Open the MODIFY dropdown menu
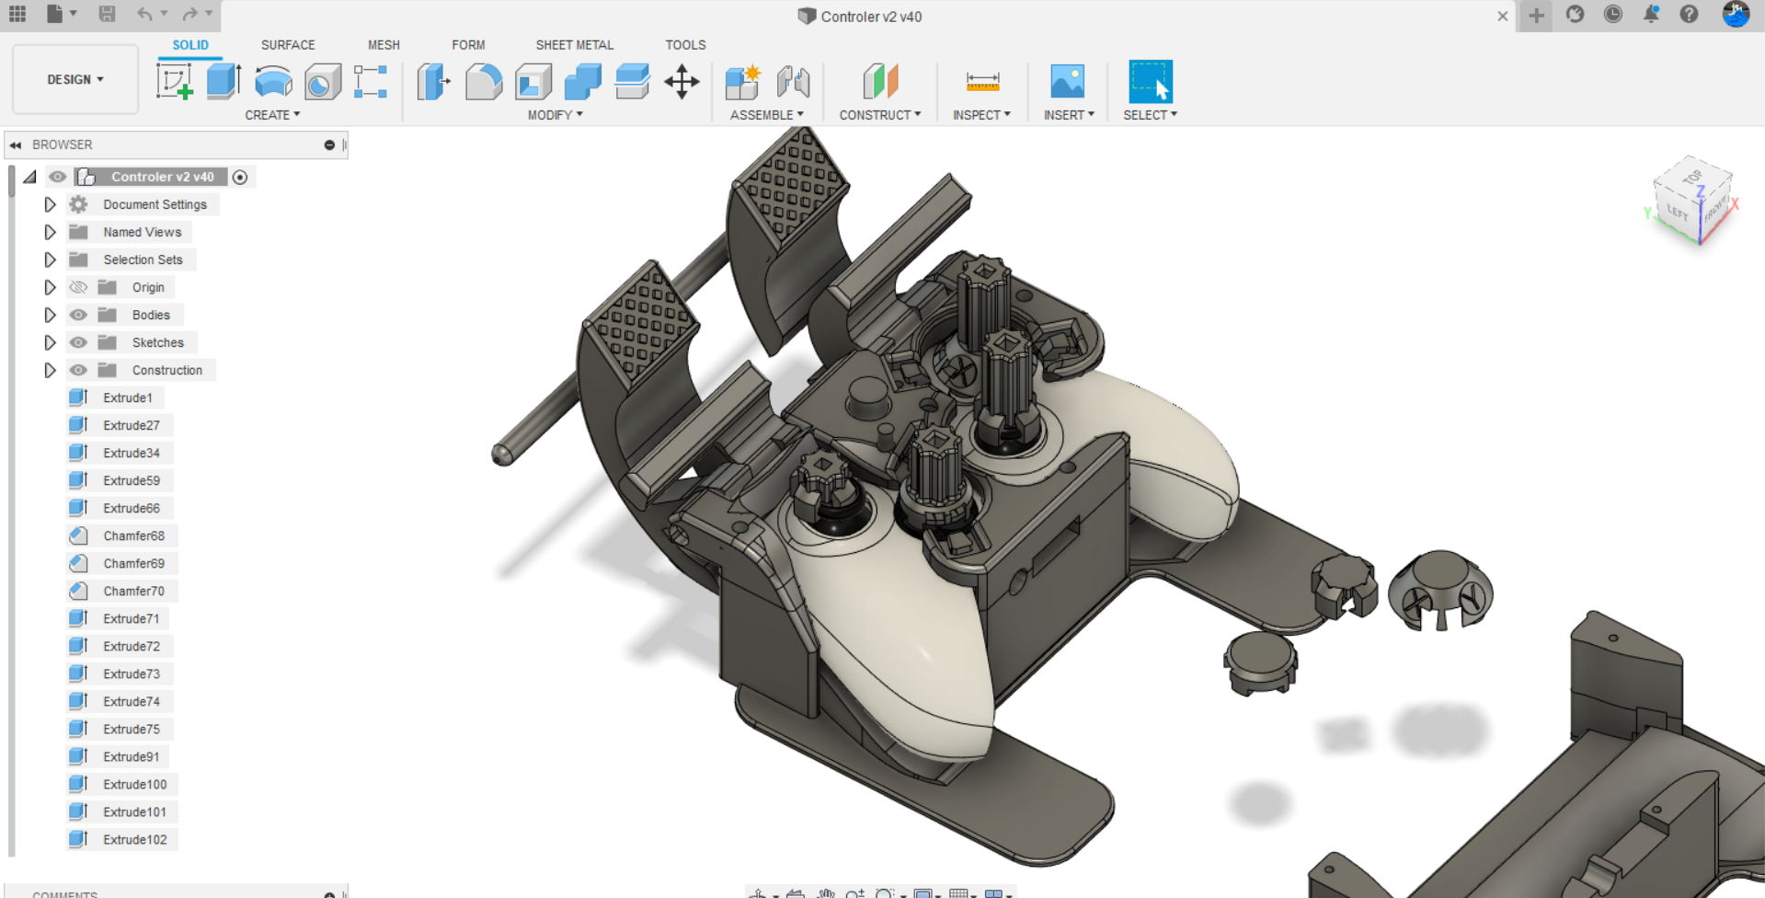Viewport: 1765px width, 898px height. click(555, 115)
